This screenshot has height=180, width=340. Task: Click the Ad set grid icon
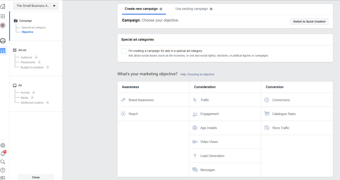point(15,50)
